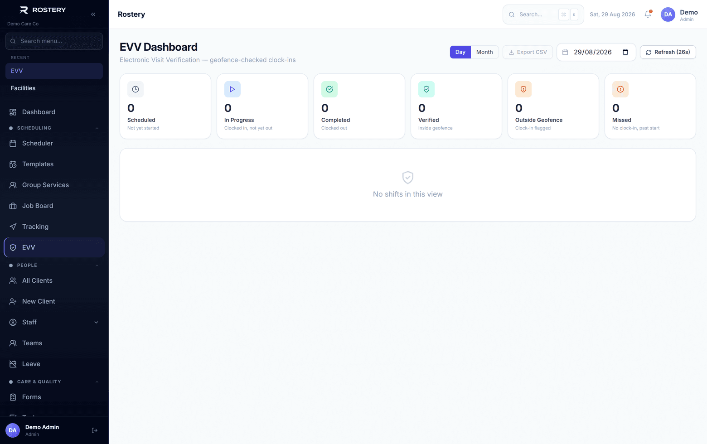Open Teams page

54,343
